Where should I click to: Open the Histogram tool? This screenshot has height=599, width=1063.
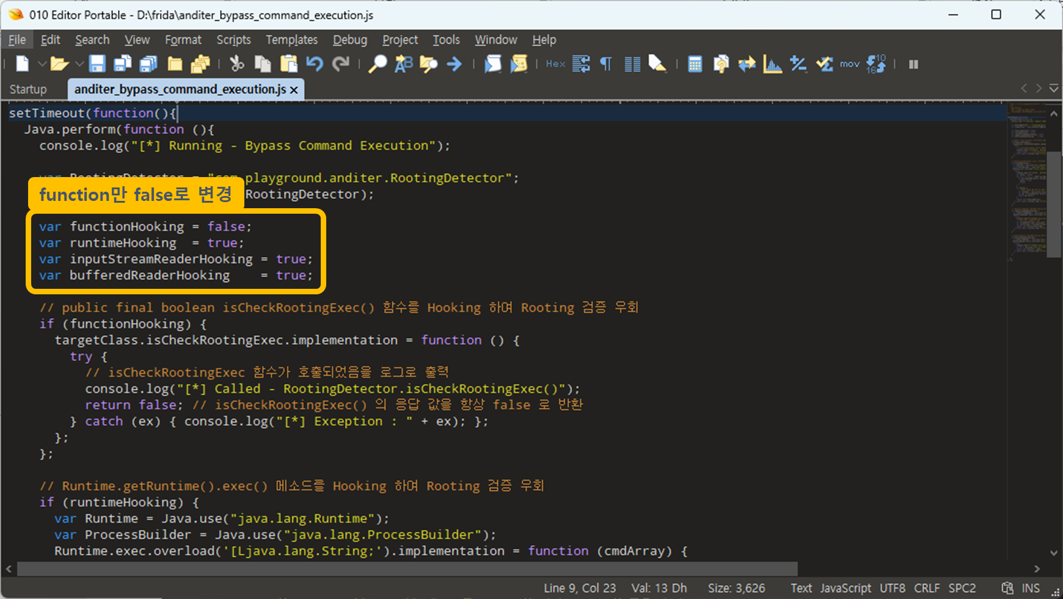(x=772, y=64)
